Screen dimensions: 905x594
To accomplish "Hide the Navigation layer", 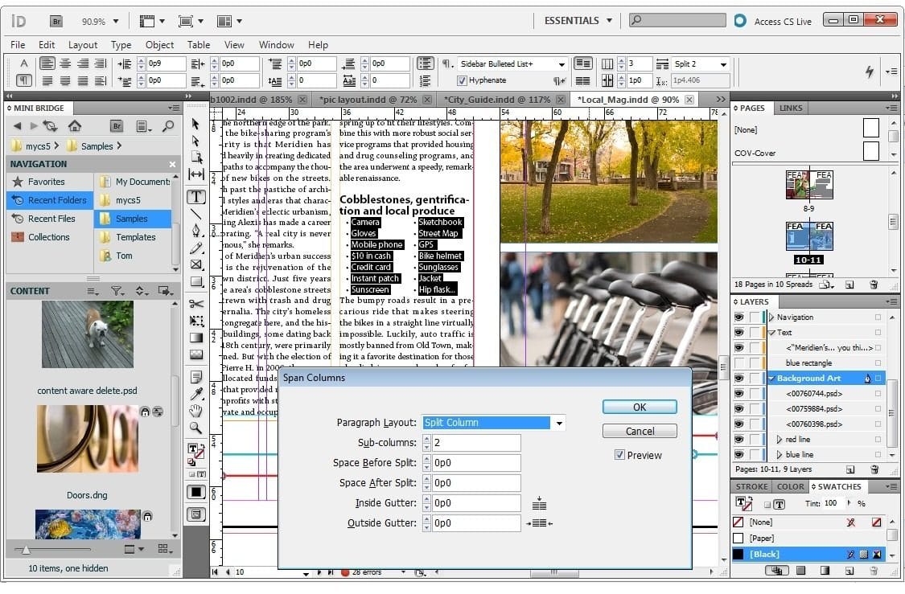I will point(738,316).
